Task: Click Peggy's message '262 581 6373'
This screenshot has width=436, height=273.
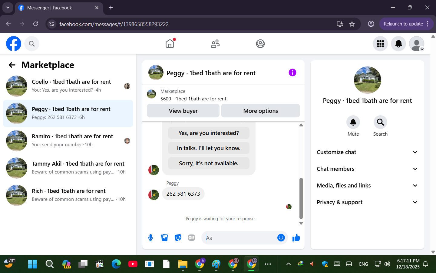Action: click(x=183, y=194)
